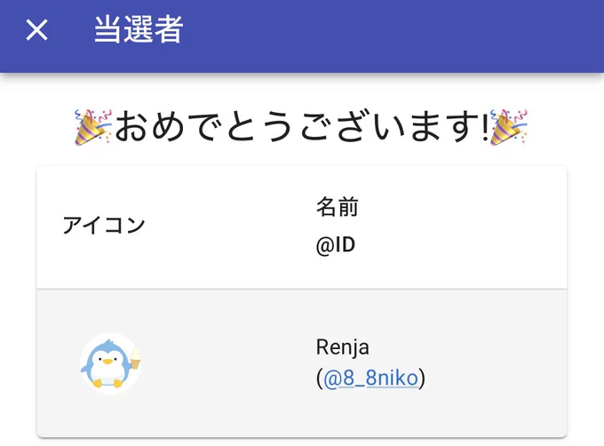Open the @8_8niko profile link

pos(370,378)
